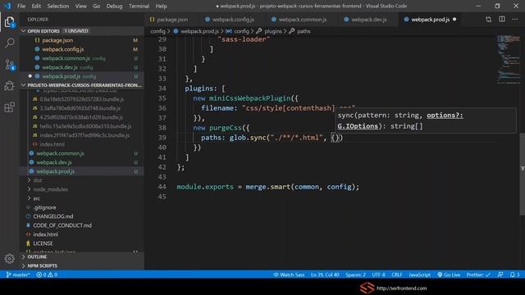The width and height of the screenshot is (525, 295).
Task: Open the Search view in activity bar
Action: pyautogui.click(x=10, y=43)
